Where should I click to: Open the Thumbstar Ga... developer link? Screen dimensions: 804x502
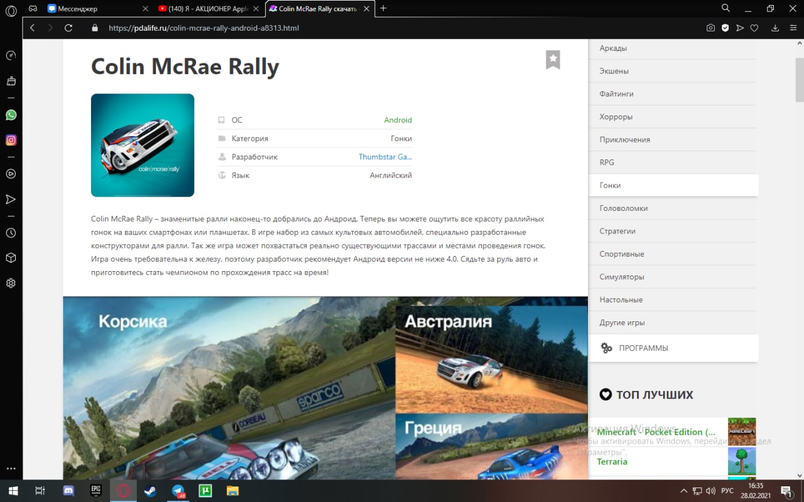385,157
